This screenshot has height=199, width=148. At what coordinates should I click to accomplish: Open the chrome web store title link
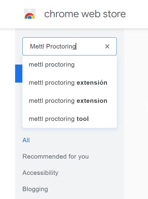pyautogui.click(x=85, y=14)
